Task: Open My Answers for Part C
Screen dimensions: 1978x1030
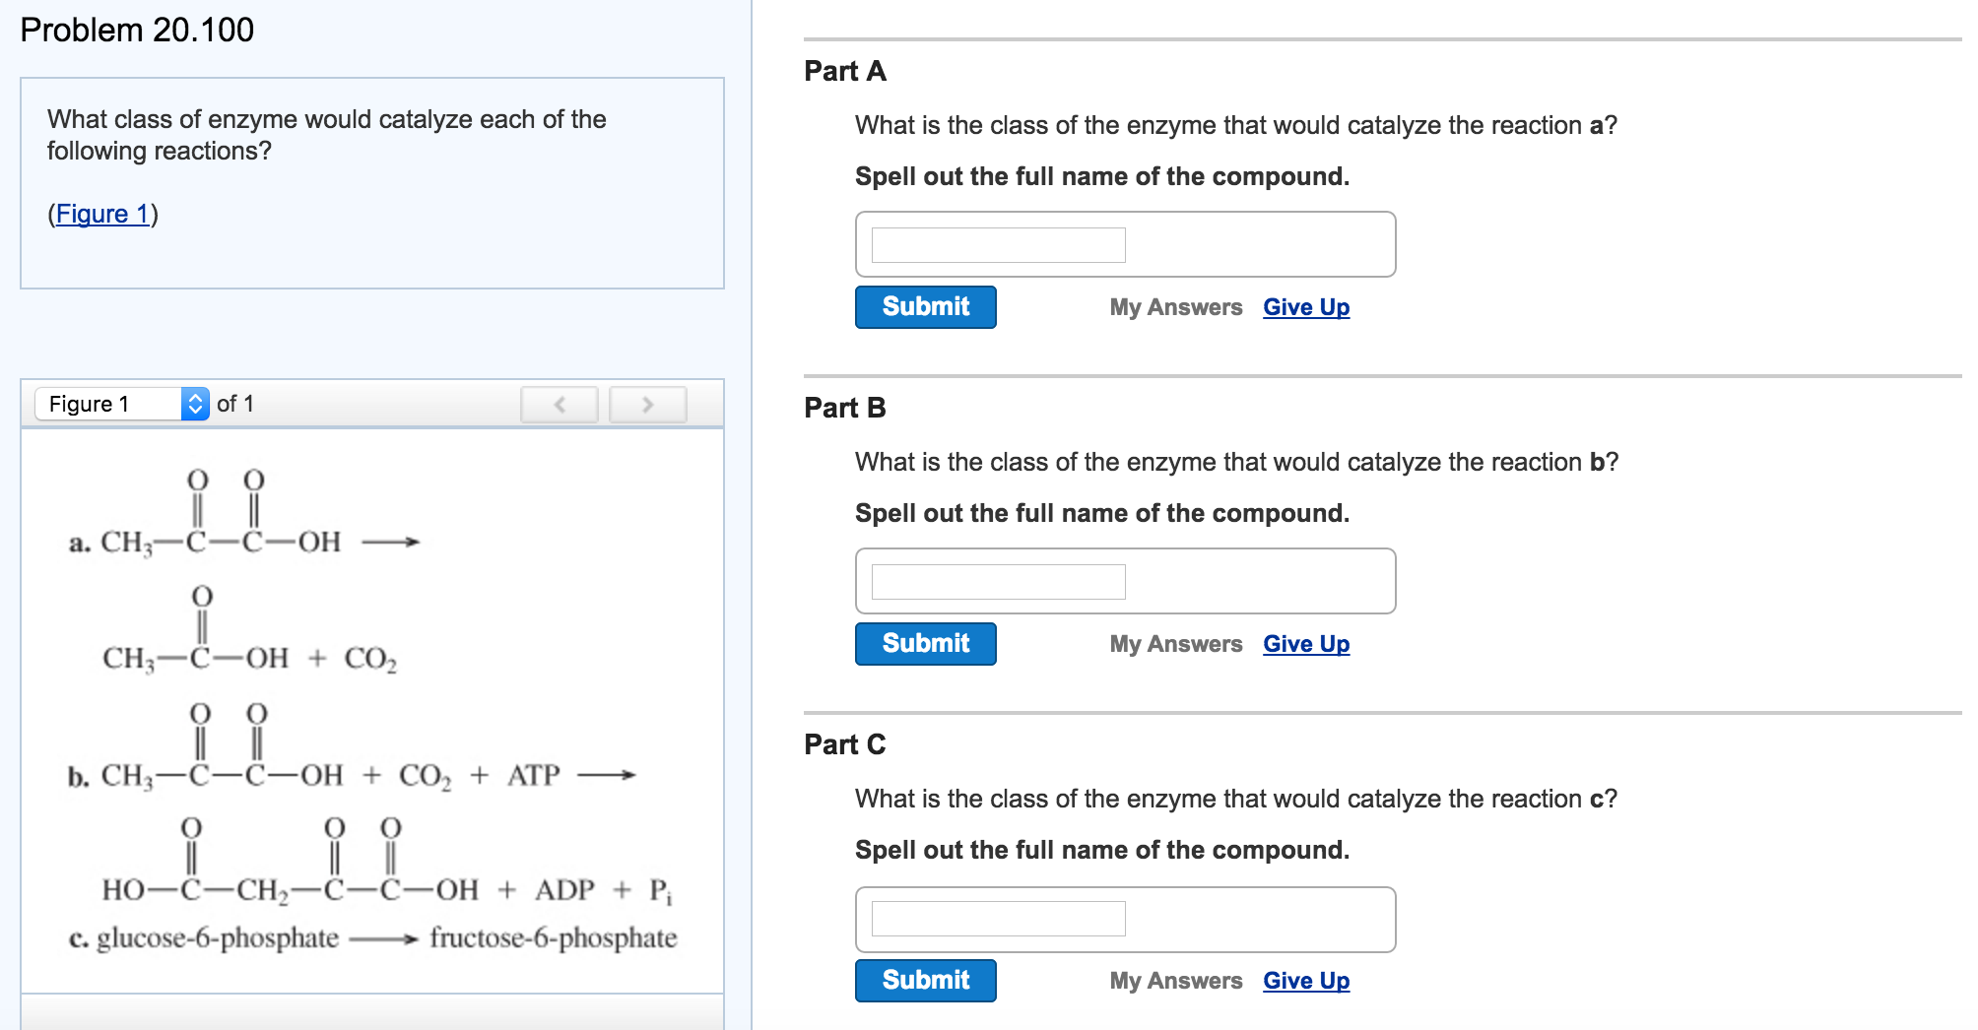Action: [x=1175, y=981]
